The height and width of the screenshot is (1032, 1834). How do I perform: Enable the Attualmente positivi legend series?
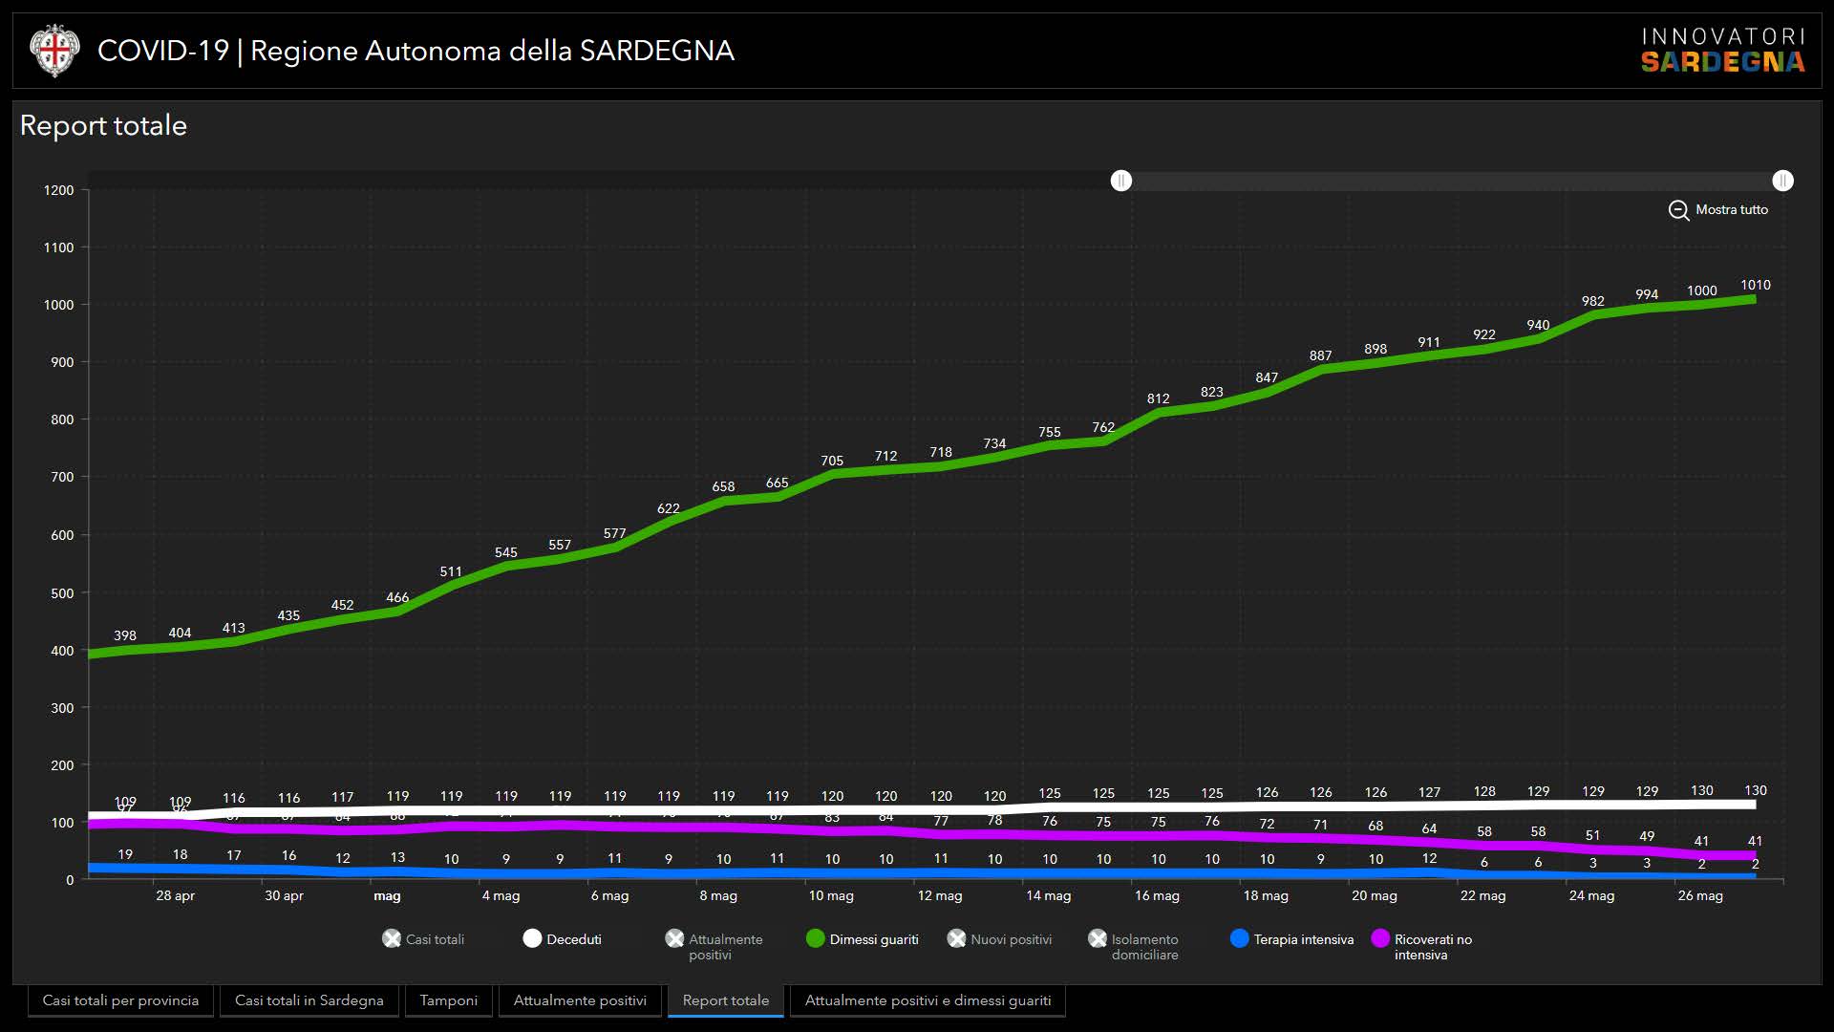coord(674,939)
